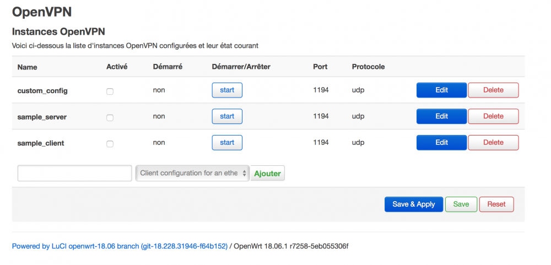551x265 pixels.
Task: Delete the sample_server instance
Action: tap(493, 116)
